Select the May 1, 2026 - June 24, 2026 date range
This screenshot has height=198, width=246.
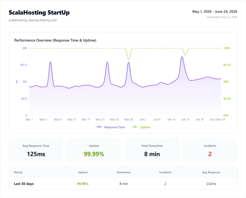(x=215, y=11)
